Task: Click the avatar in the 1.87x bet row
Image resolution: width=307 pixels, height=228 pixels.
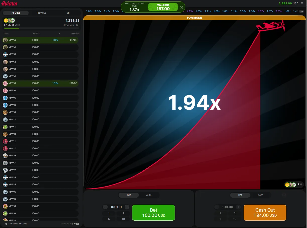Action: 5,40
